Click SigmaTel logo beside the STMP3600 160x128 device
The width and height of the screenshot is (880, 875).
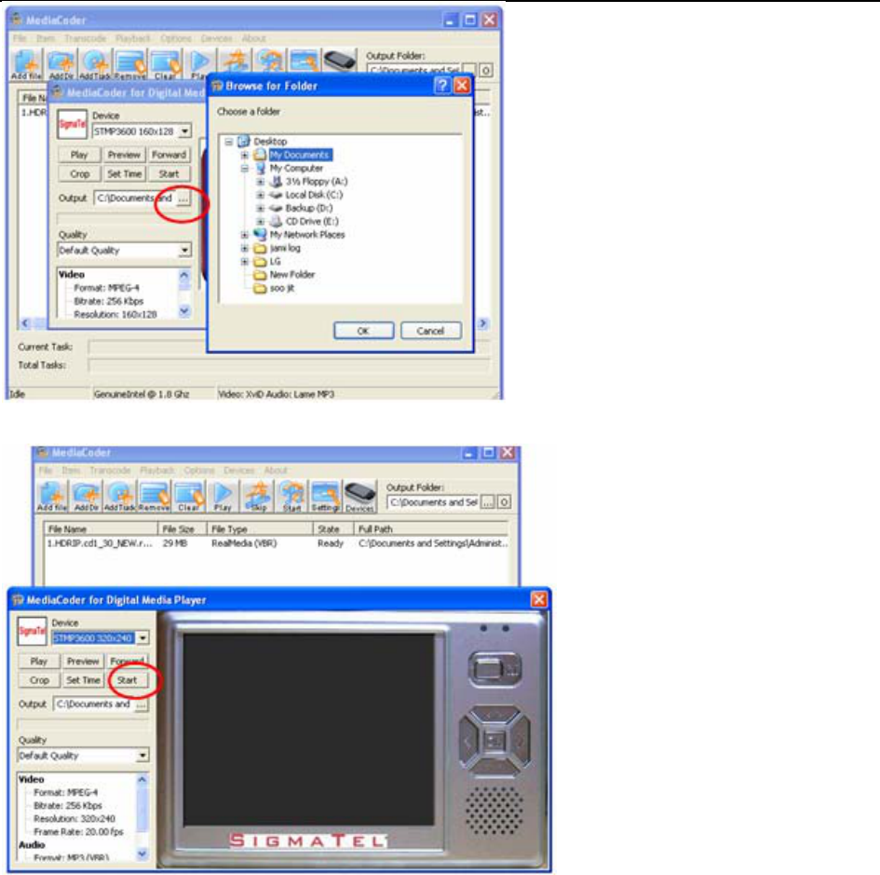point(73,124)
